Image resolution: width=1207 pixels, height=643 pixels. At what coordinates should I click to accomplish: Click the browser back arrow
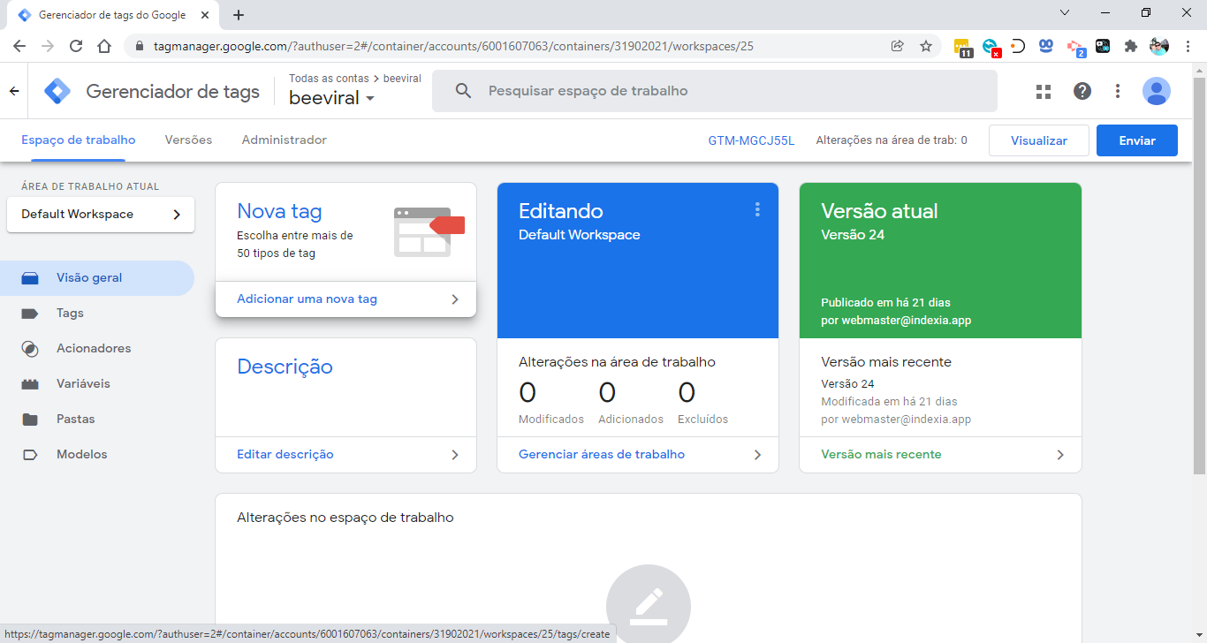[x=19, y=46]
